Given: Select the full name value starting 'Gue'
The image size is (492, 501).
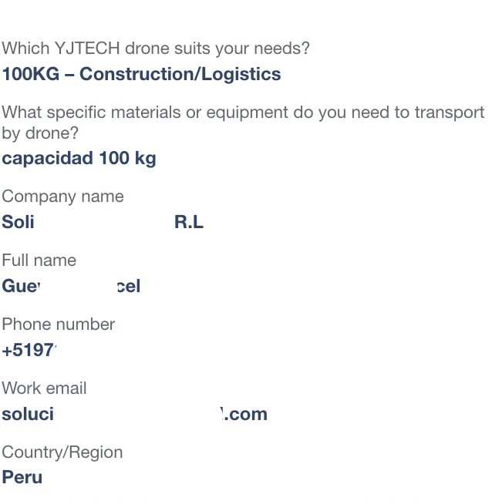Looking at the screenshot, I should [x=71, y=286].
